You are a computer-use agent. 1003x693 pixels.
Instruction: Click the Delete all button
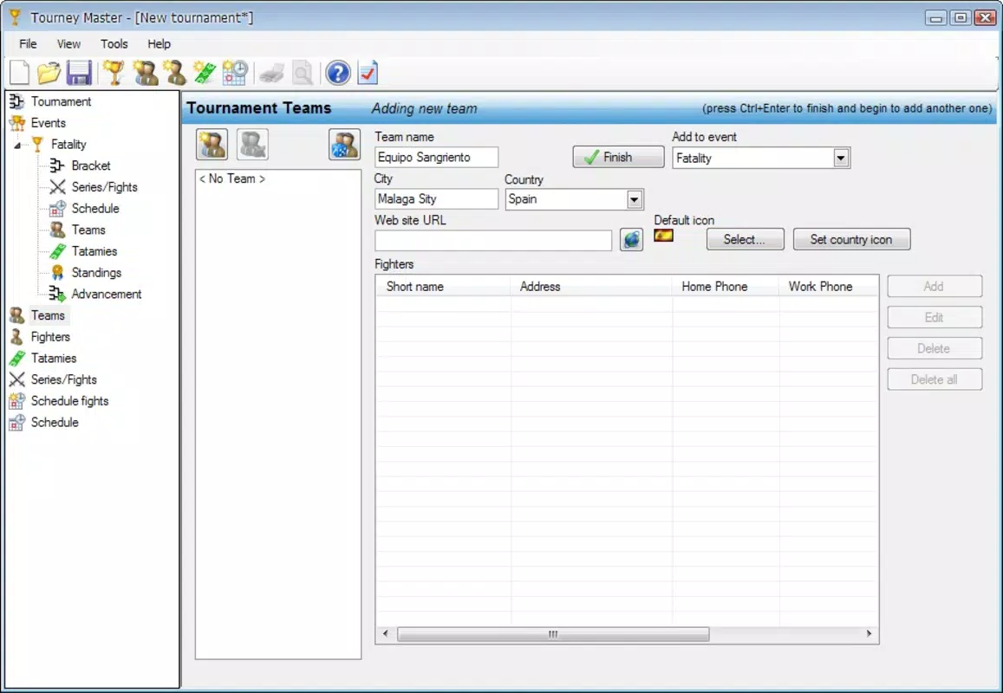935,379
